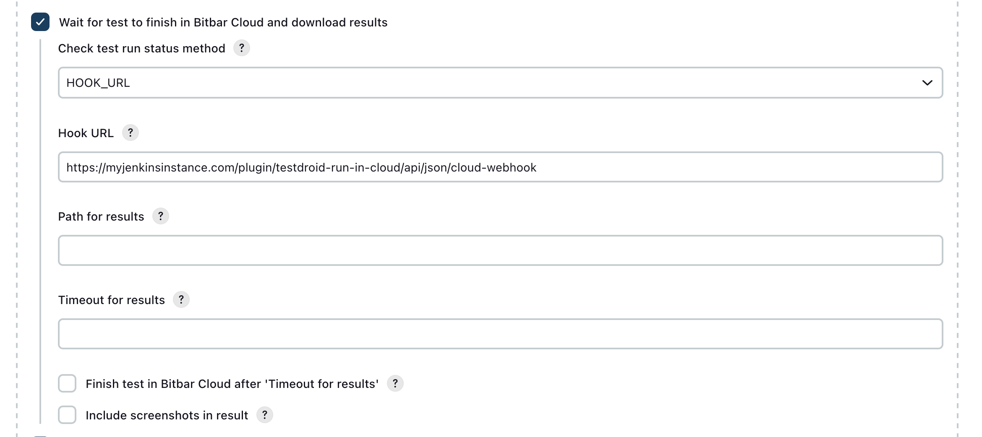Click the checkmark in the checked checkbox
Viewport: 982px width, 437px height.
click(40, 22)
